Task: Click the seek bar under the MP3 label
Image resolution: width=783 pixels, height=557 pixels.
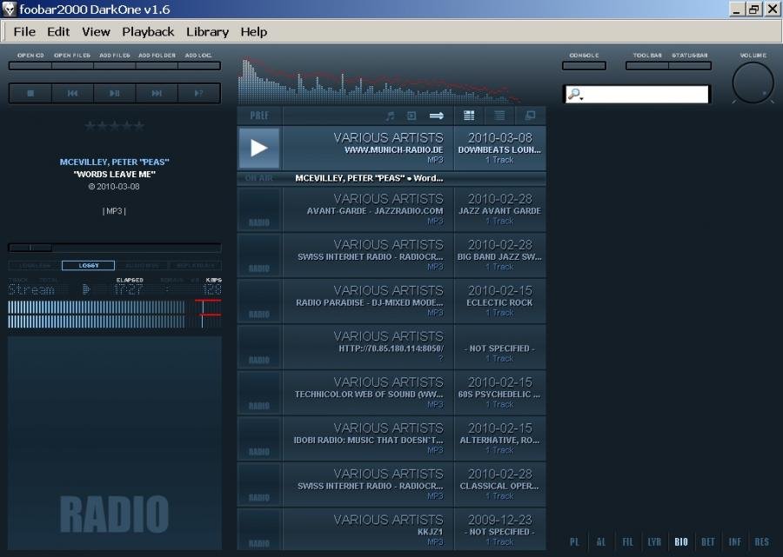Action: tap(114, 248)
